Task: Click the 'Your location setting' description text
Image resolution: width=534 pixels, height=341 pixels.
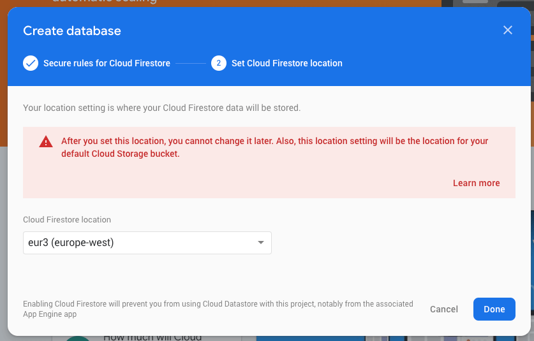Action: point(161,108)
